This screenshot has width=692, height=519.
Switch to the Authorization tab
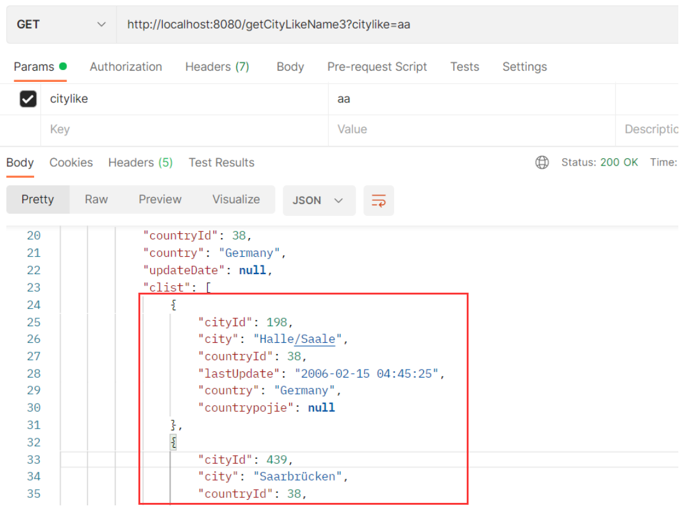125,67
